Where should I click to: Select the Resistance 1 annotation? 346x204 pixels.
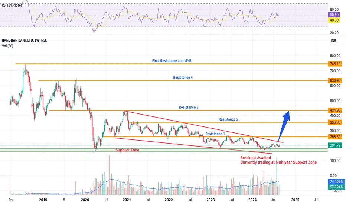215,134
